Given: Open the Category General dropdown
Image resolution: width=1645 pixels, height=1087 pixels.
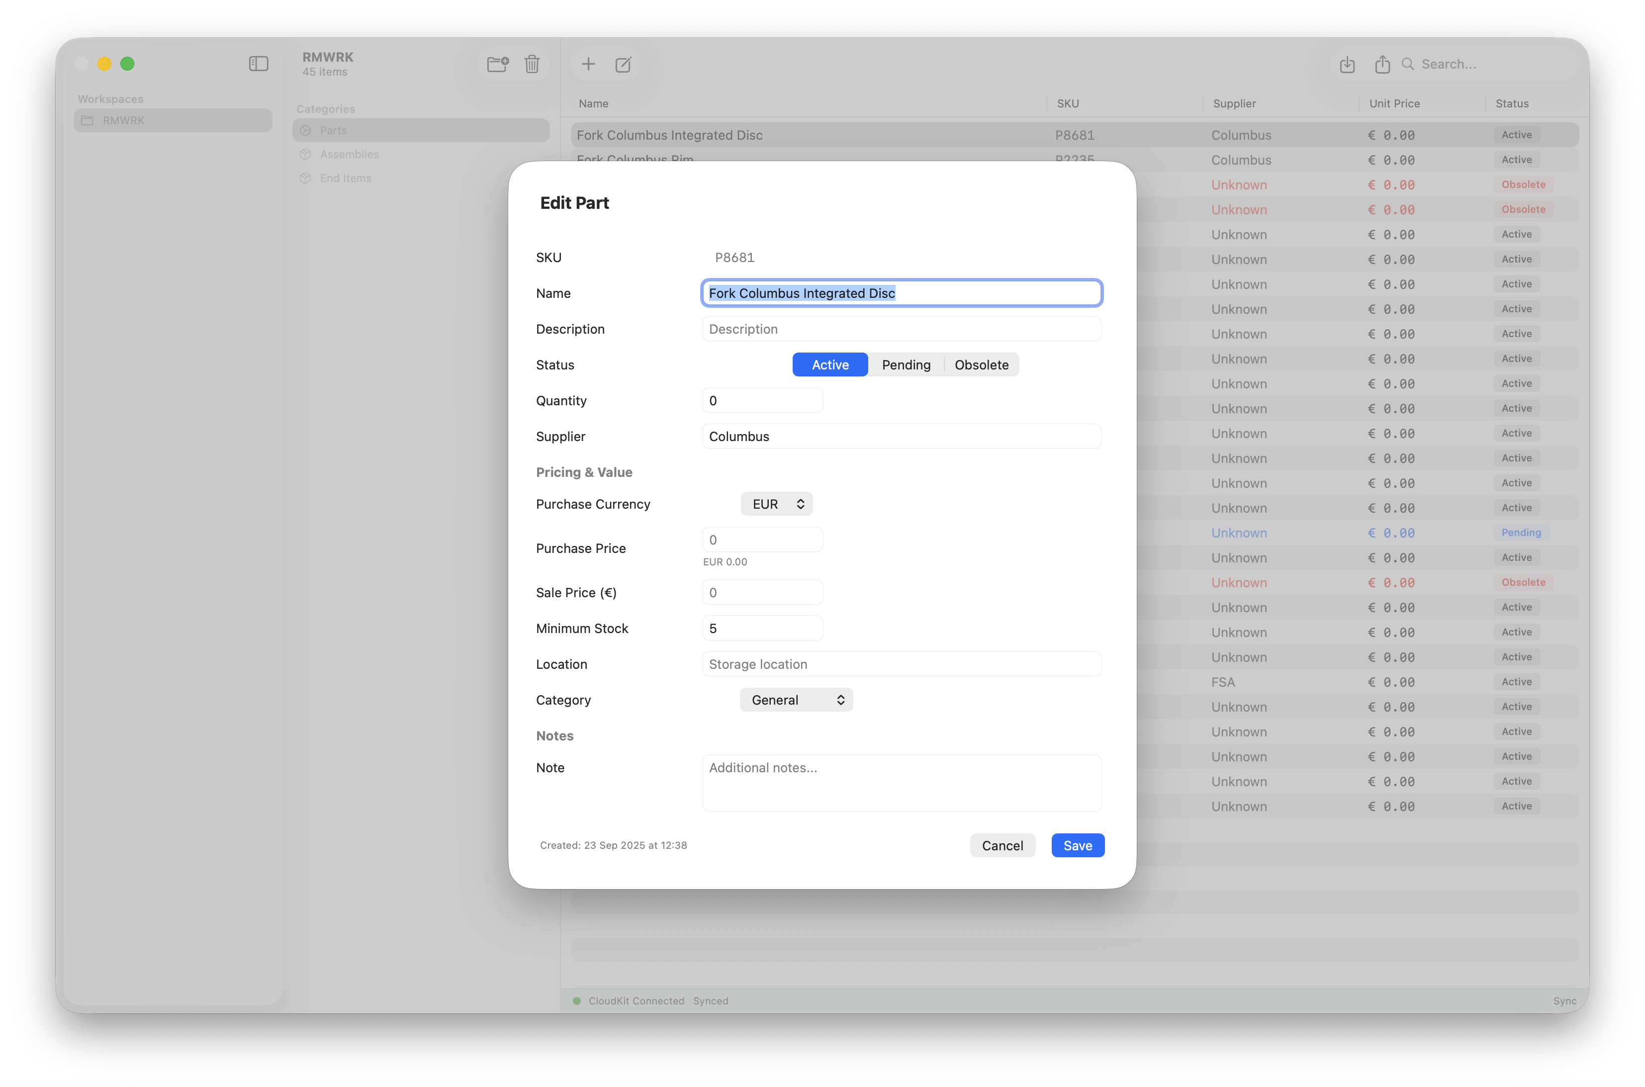Looking at the screenshot, I should (x=796, y=700).
